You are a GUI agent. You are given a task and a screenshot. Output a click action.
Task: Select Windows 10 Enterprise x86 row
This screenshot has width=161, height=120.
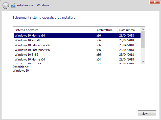pyautogui.click(x=77, y=50)
